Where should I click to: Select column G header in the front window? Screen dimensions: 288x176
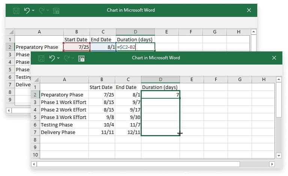point(240,80)
